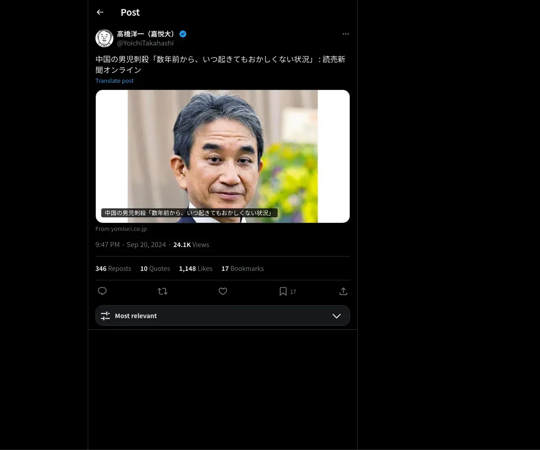Open the profile avatar of 高橋洋一

104,38
